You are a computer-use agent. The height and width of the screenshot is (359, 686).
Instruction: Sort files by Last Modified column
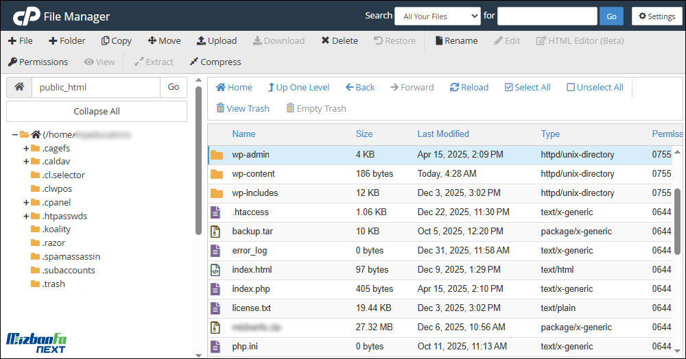coord(442,134)
